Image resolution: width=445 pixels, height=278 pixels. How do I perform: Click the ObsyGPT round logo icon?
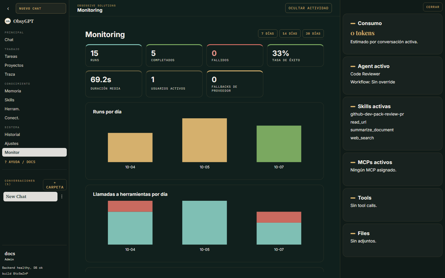[8, 21]
